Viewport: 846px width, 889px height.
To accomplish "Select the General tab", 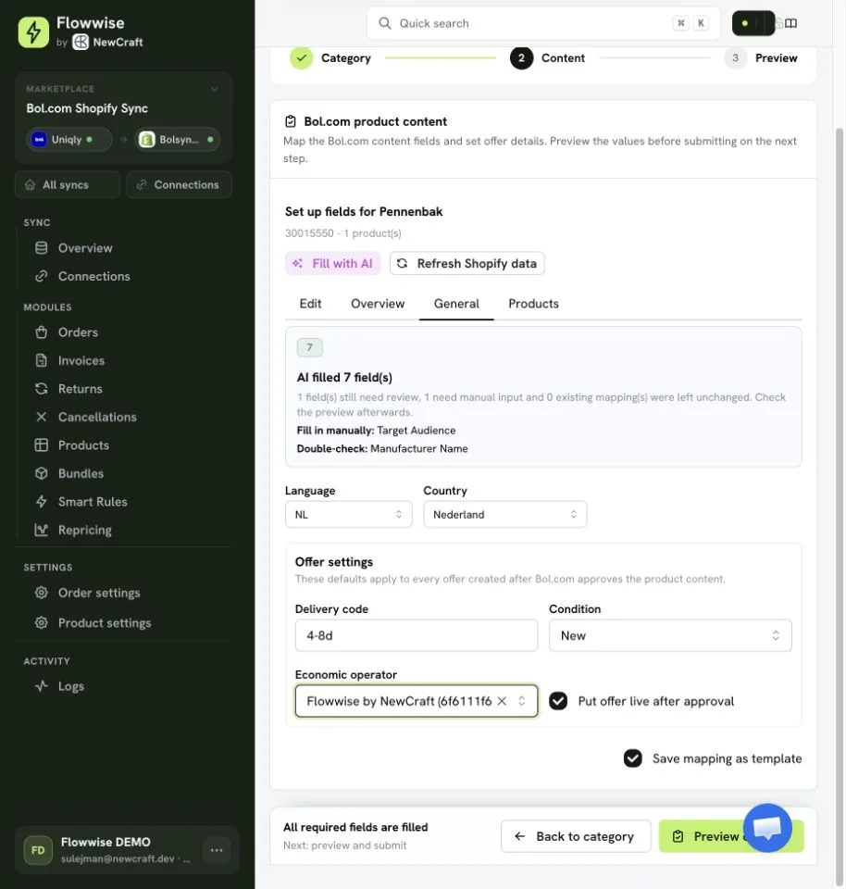I will (x=456, y=304).
